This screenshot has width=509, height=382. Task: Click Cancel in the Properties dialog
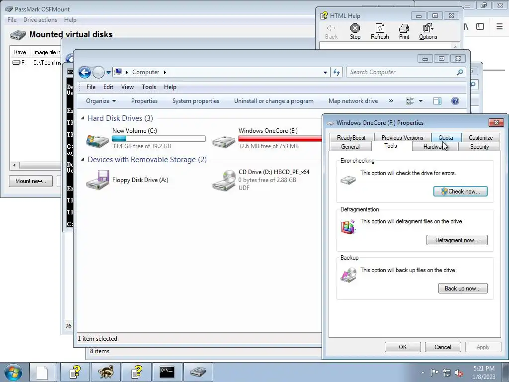tap(443, 347)
